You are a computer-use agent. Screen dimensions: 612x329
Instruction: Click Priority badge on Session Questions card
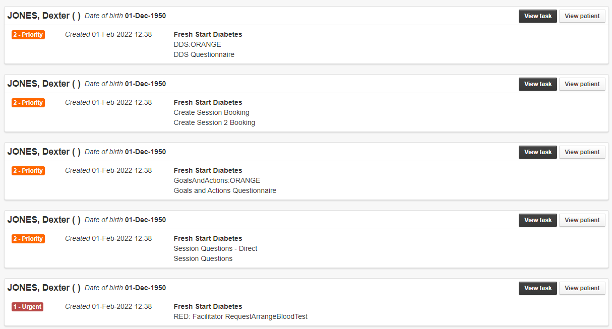click(28, 239)
